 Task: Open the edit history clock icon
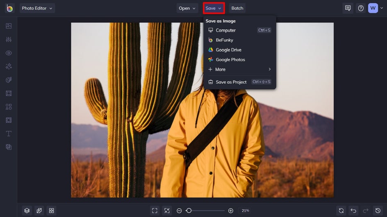pos(378,210)
